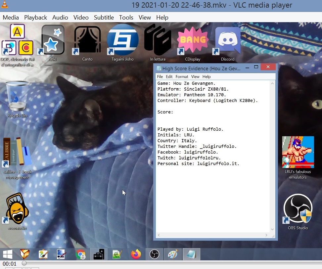
Task: Open Chrome from the taskbar
Action: pos(80,255)
